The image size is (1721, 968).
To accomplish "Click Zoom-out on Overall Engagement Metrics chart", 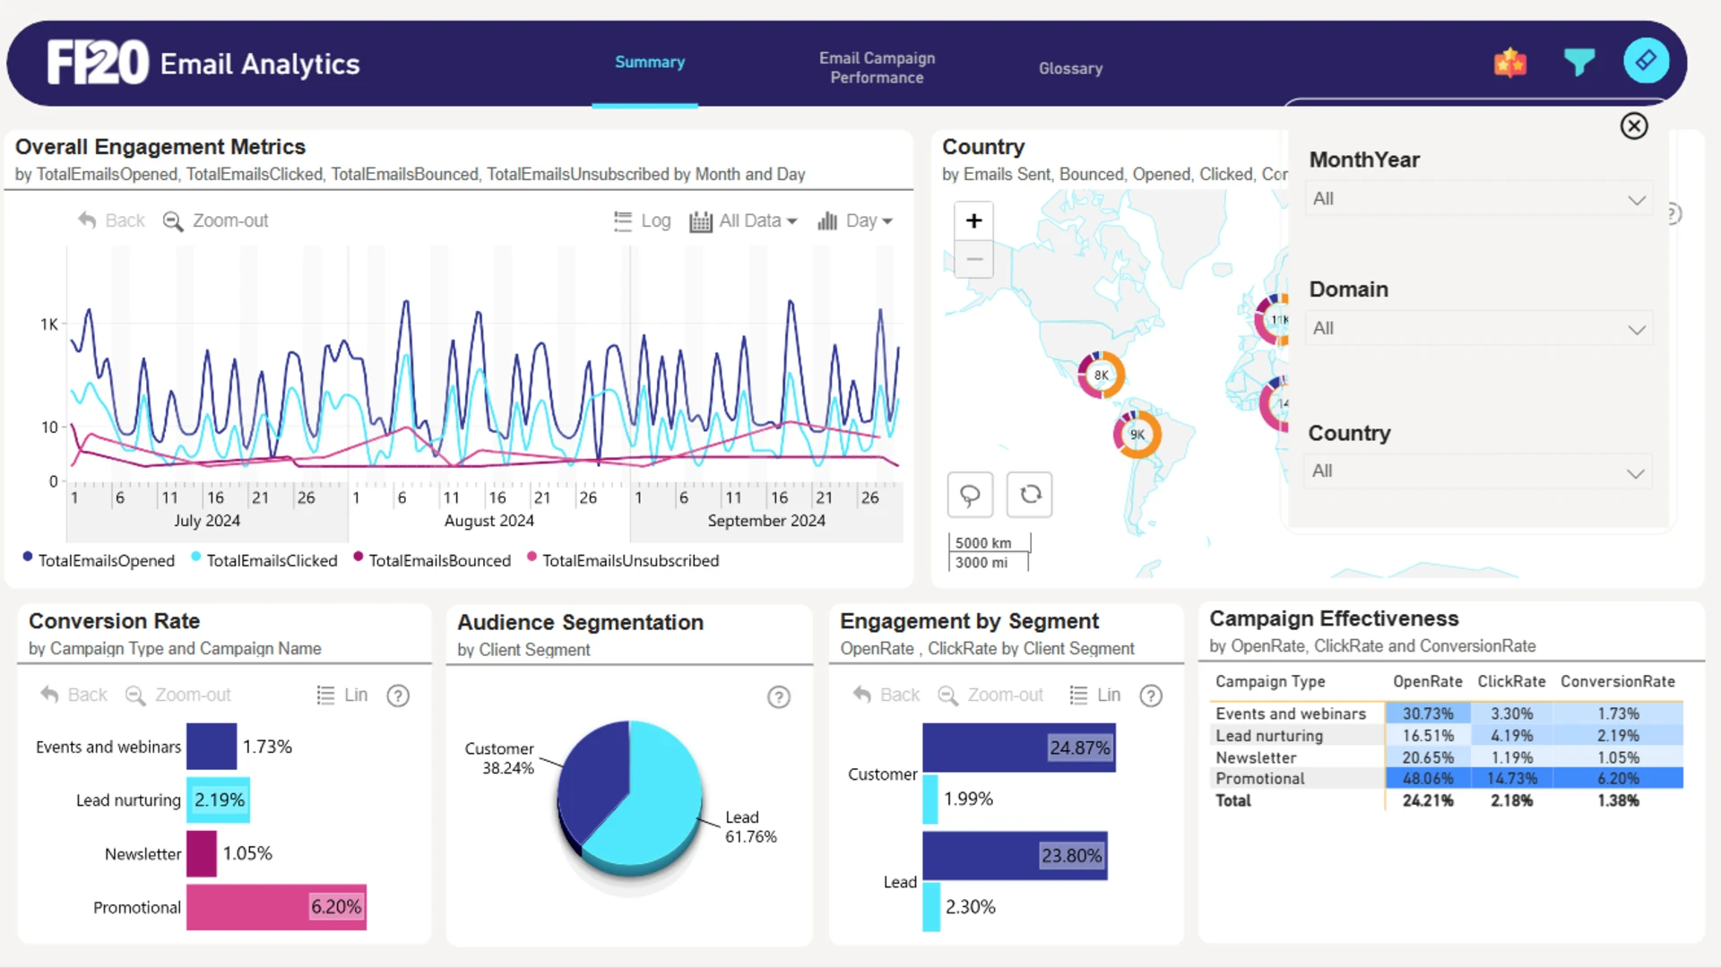I will 215,220.
